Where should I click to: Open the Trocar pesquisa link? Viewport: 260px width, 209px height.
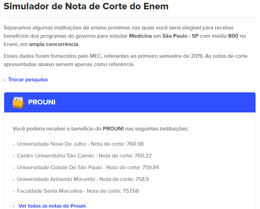[28, 80]
